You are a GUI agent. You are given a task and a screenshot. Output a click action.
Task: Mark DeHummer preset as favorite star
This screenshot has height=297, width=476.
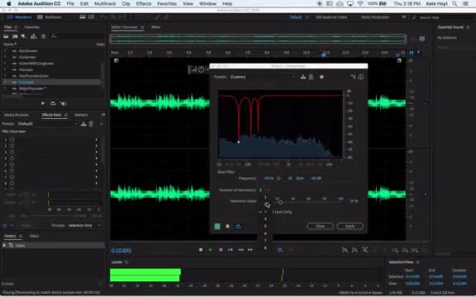[x=321, y=77]
